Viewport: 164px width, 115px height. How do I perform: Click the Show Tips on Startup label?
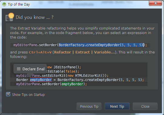(x=28, y=95)
